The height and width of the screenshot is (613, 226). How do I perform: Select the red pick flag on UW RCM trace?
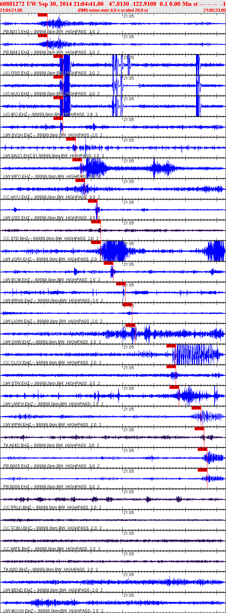108,263
